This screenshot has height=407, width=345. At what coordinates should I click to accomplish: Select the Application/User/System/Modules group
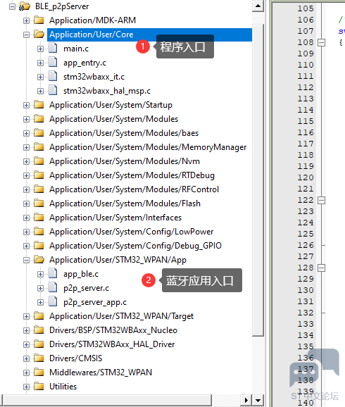113,119
